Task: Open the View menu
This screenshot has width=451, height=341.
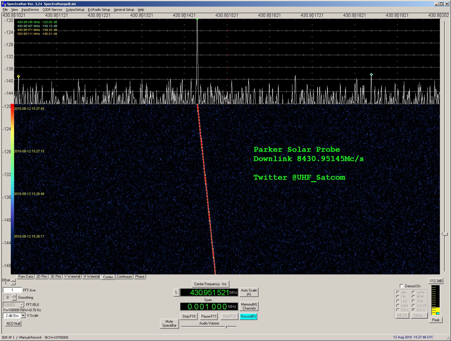Action: pos(14,10)
